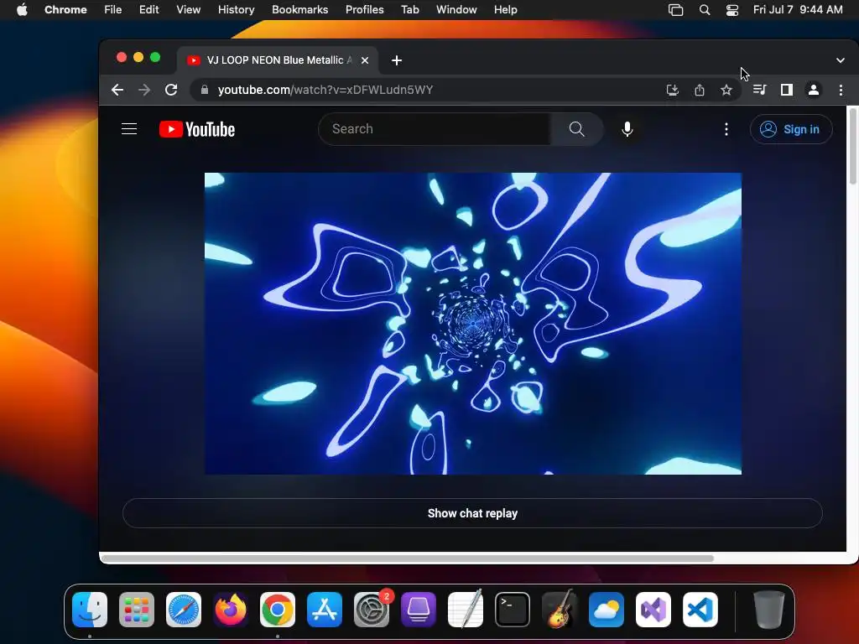This screenshot has width=859, height=644.
Task: Launch Terminal from the Dock
Action: point(513,610)
